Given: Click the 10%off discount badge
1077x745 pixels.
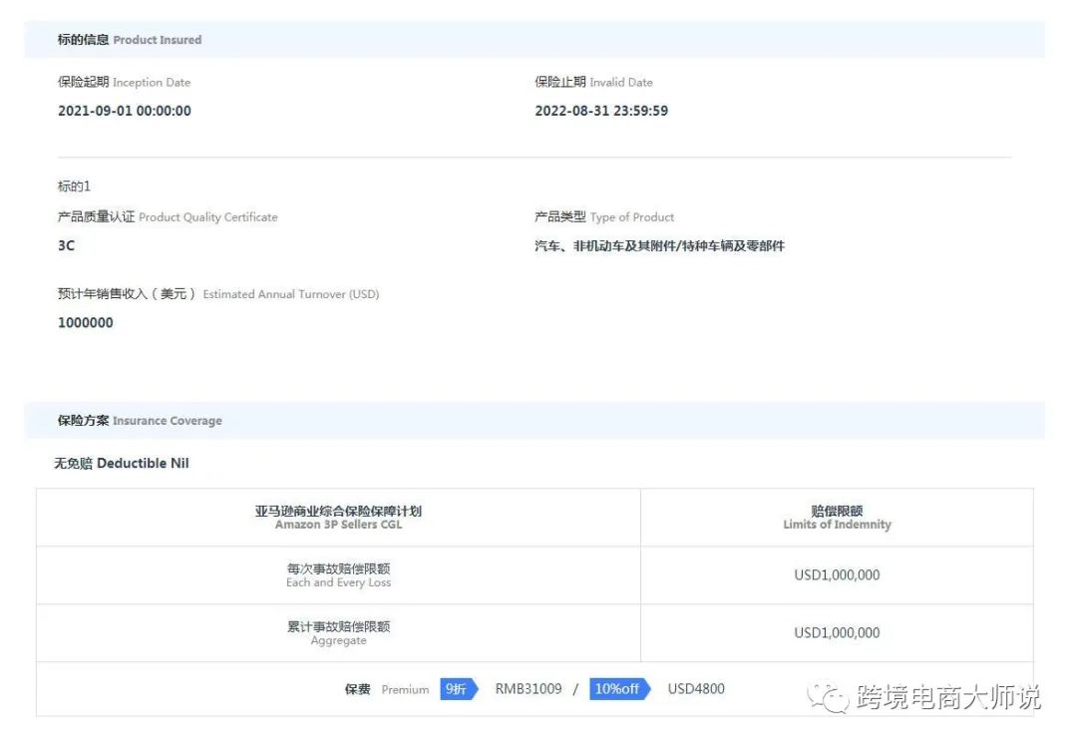Looking at the screenshot, I should (x=618, y=689).
